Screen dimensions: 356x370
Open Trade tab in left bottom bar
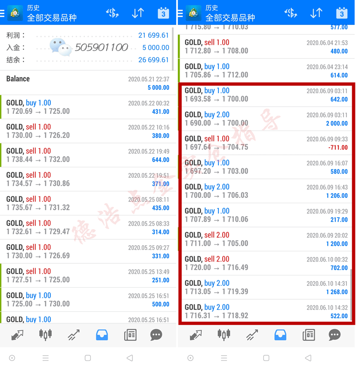coord(74,335)
